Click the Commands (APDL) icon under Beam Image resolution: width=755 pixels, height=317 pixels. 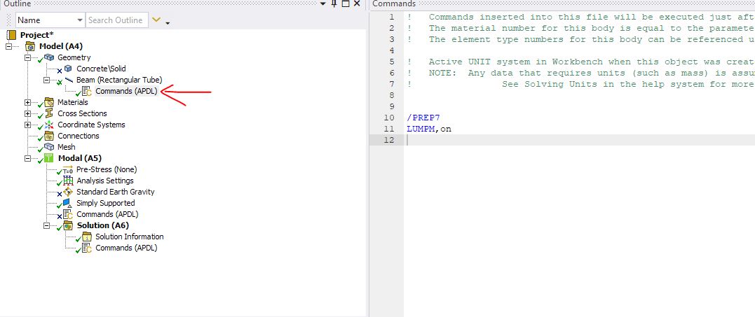pos(87,91)
